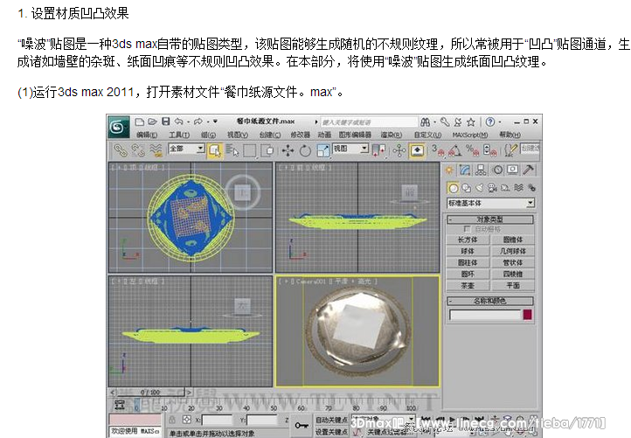
Task: Click the star favorites icon in title bar
Action: pos(471,122)
